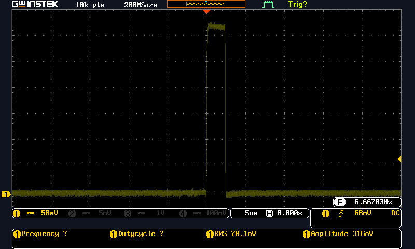Click the Amplitude measurement channel 1 badge

[307, 234]
